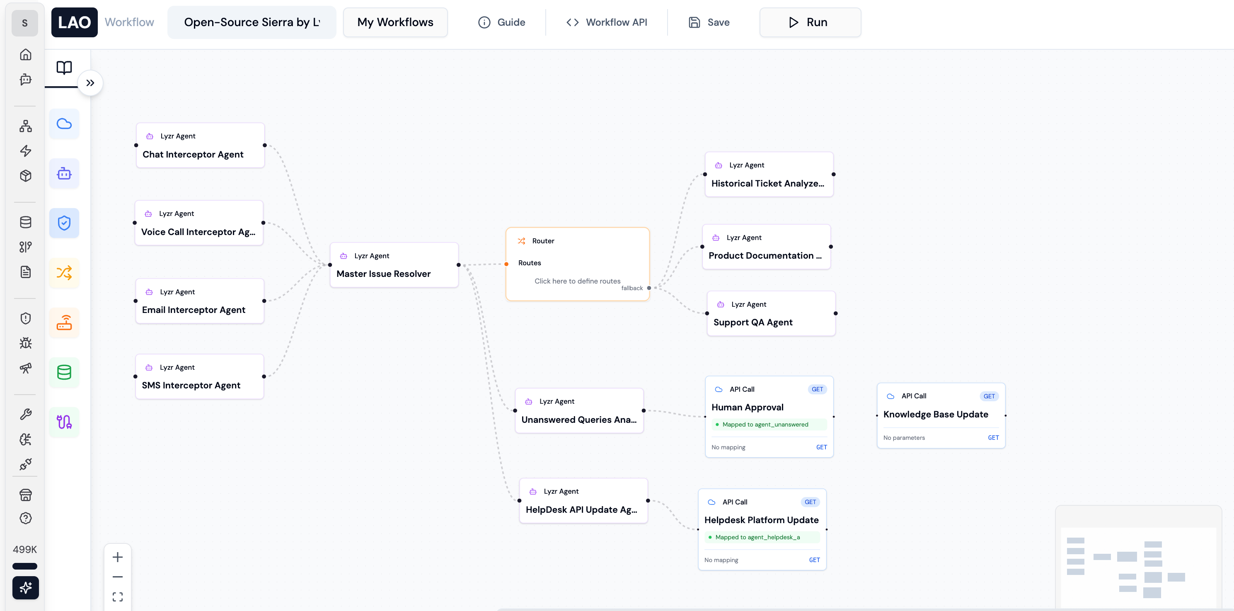This screenshot has height=611, width=1234.
Task: Click the telescope icon in sidebar
Action: click(25, 368)
